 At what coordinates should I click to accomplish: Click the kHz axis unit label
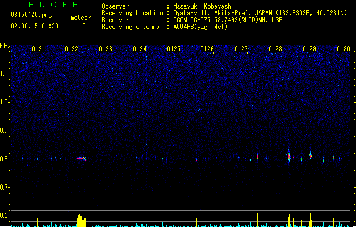click(x=5, y=46)
